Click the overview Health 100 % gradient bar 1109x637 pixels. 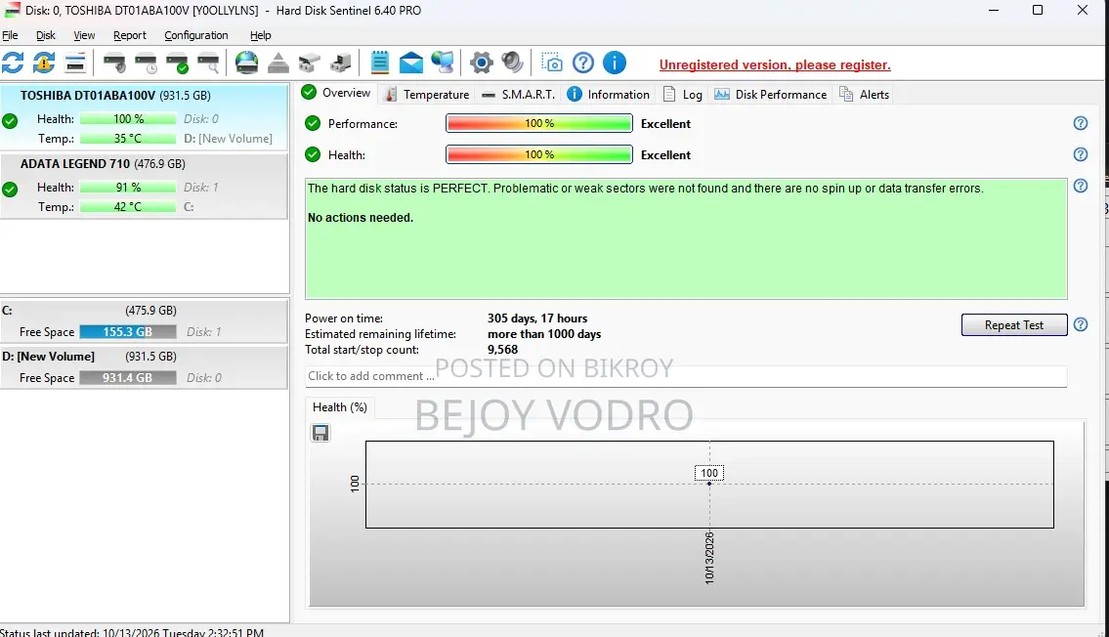[539, 154]
